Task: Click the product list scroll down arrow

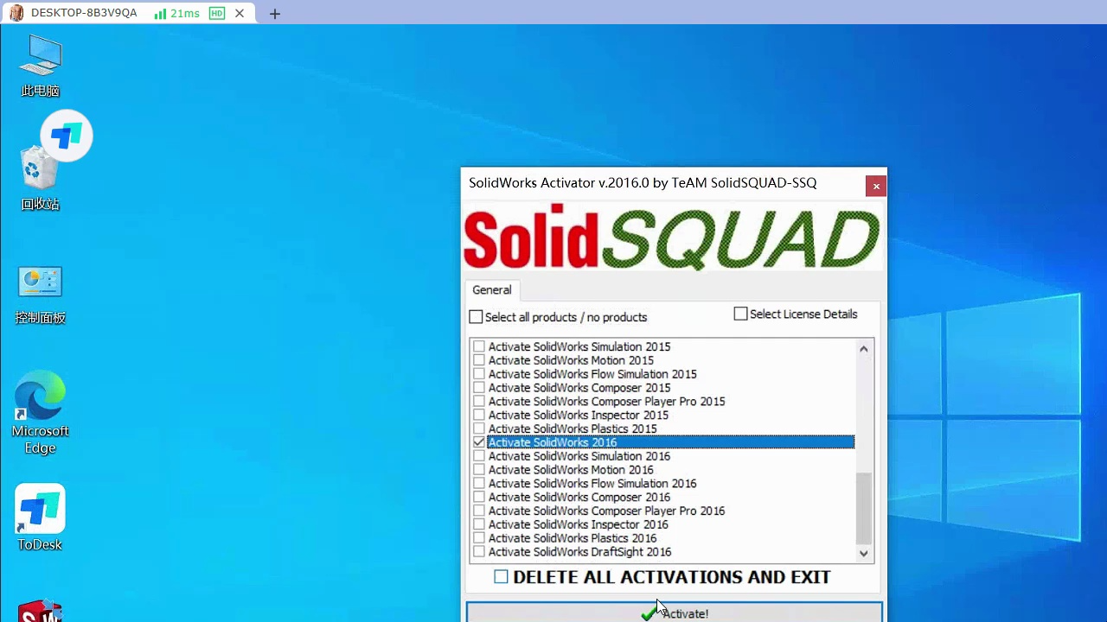Action: (x=863, y=553)
